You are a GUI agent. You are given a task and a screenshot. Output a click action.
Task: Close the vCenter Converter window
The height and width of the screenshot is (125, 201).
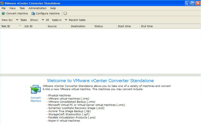(x=198, y=3)
